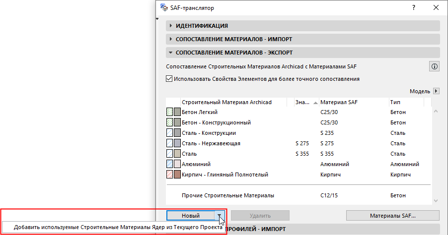448x235 pixels.
Task: Toggle Использовать Свойства Элементов checkbox
Action: pyautogui.click(x=169, y=79)
